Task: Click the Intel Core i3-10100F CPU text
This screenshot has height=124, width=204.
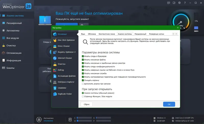Action: tap(184, 118)
